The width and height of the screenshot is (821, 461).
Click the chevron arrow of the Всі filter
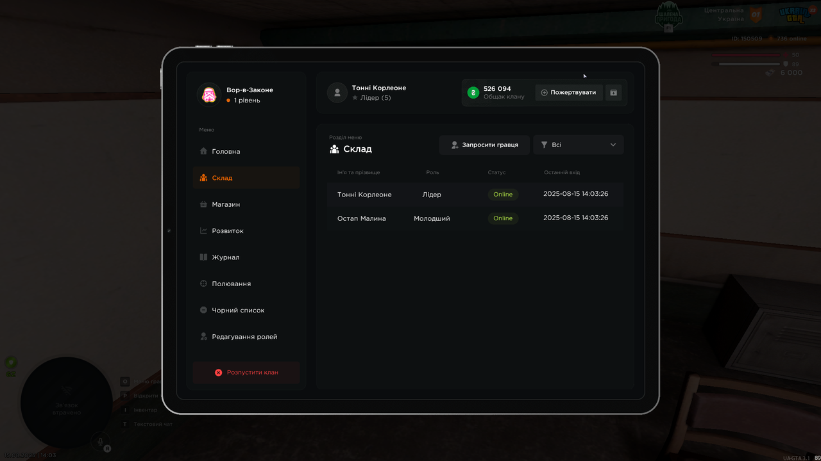[x=613, y=145]
